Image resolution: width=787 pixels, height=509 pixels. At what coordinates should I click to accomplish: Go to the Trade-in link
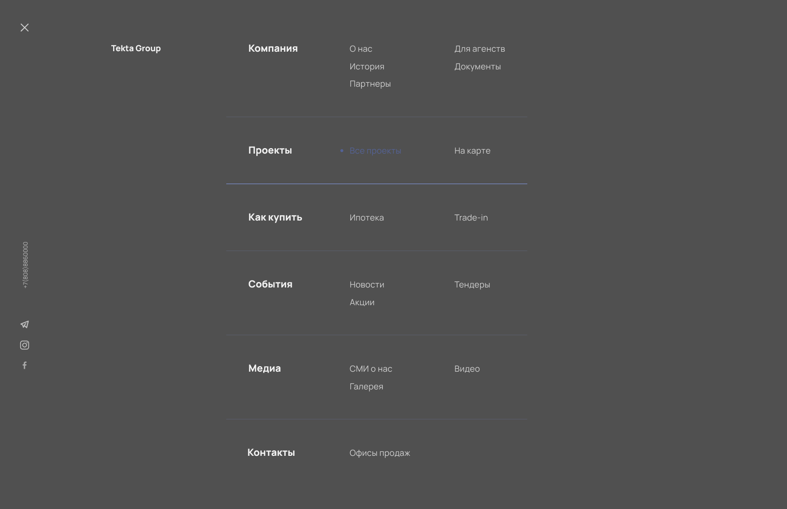pyautogui.click(x=471, y=218)
